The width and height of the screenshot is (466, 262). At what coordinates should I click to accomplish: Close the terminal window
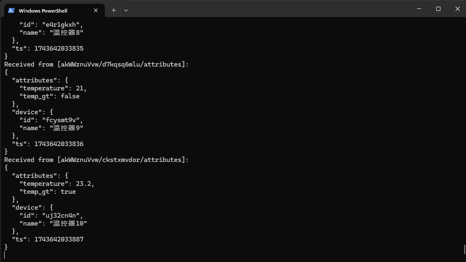click(458, 9)
